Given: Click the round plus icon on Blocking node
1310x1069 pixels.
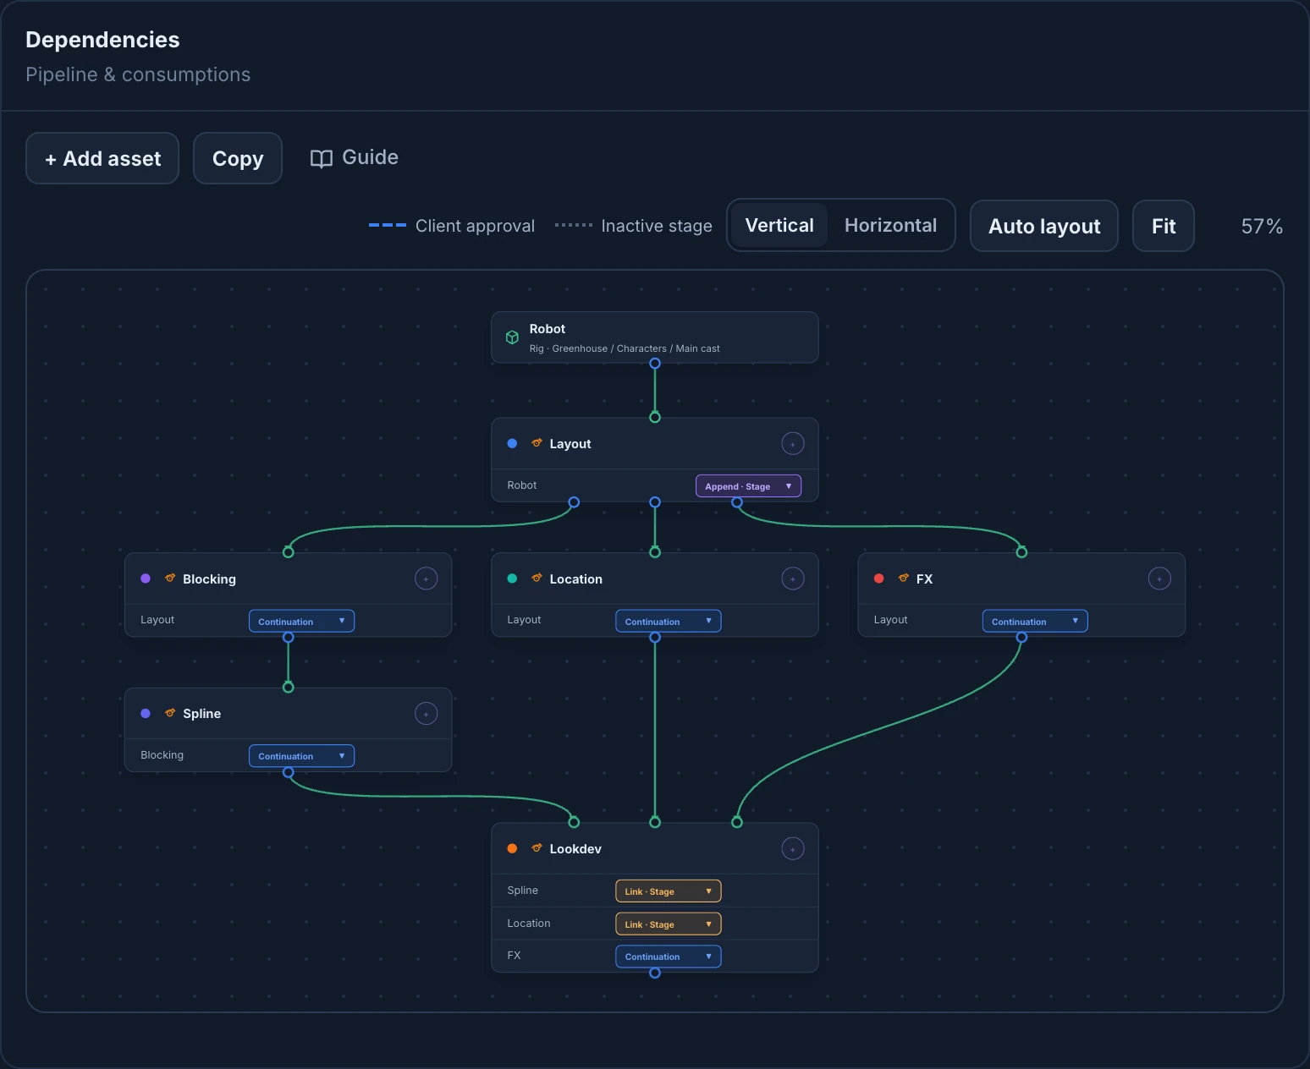Looking at the screenshot, I should coord(427,578).
